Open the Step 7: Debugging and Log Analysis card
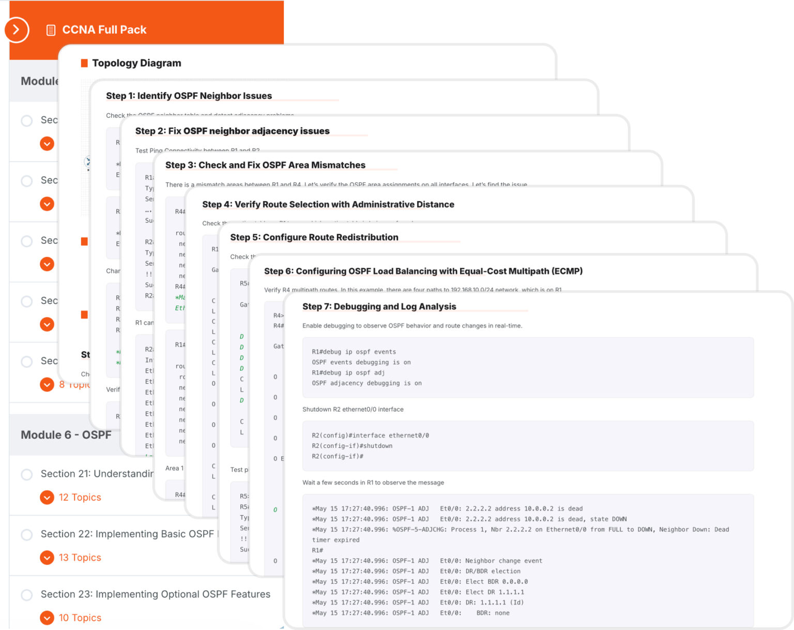The width and height of the screenshot is (794, 630). point(379,307)
